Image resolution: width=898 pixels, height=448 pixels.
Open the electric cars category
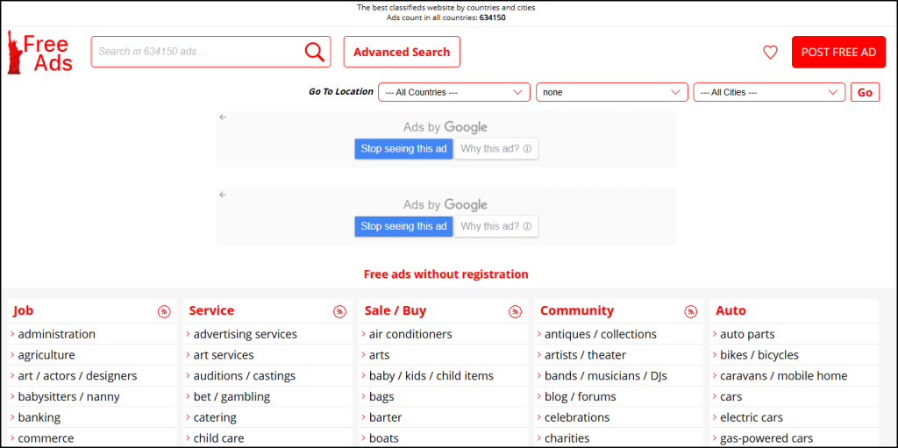click(x=752, y=417)
